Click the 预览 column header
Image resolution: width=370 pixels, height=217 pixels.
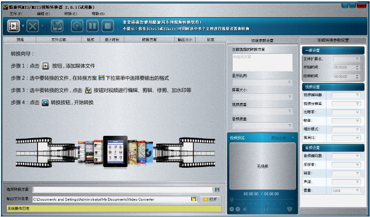[x=20, y=39]
